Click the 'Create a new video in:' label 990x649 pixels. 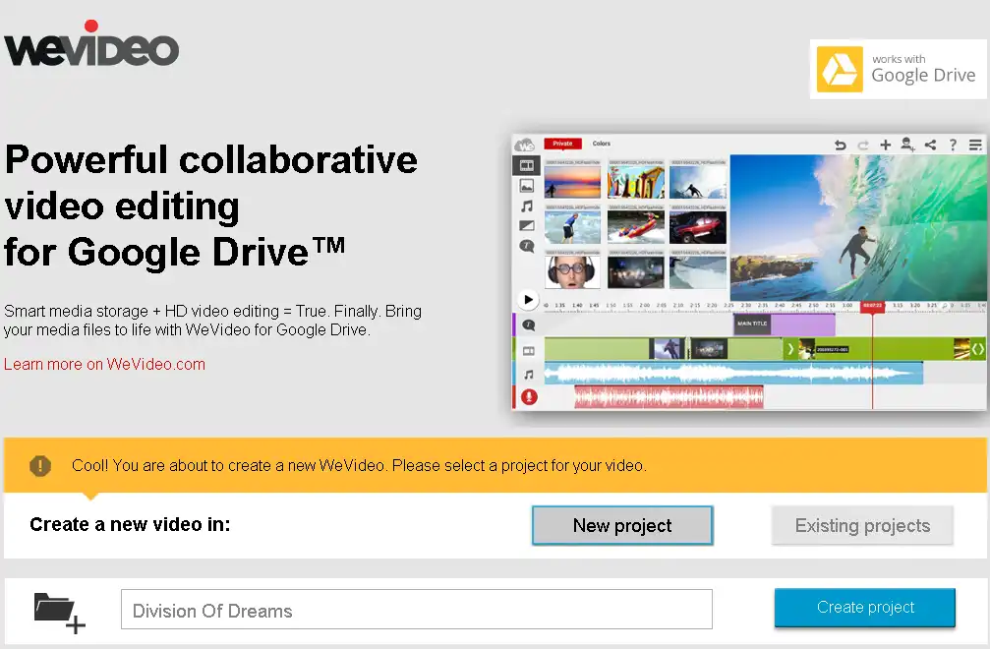tap(130, 525)
